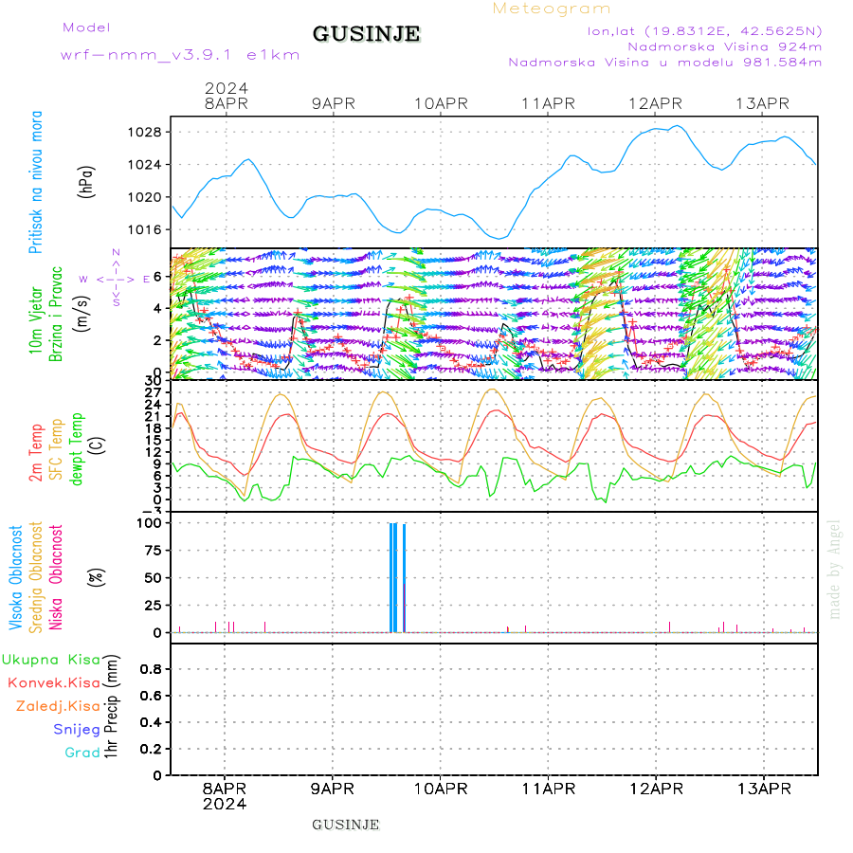Click the "0.6" precipitation axis value
853x853 pixels.
click(x=152, y=696)
